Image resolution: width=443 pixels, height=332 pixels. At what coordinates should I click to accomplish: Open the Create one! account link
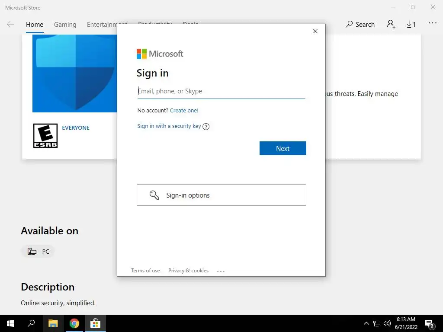pyautogui.click(x=184, y=110)
